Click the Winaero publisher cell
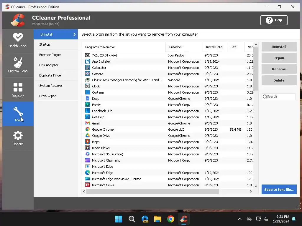The image size is (302, 226). tap(174, 80)
